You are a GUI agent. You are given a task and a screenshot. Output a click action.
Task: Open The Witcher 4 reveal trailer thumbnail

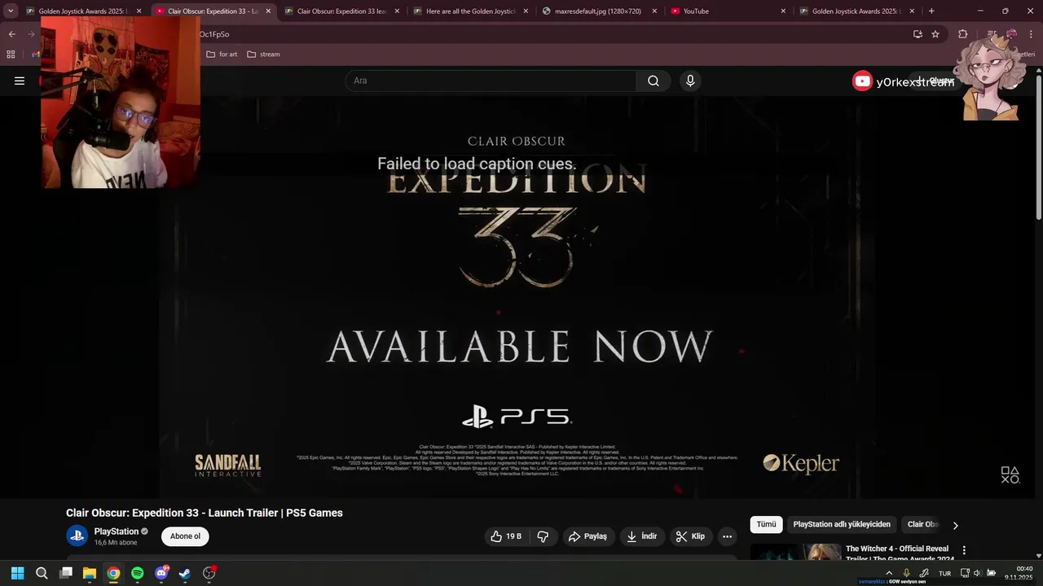click(795, 552)
